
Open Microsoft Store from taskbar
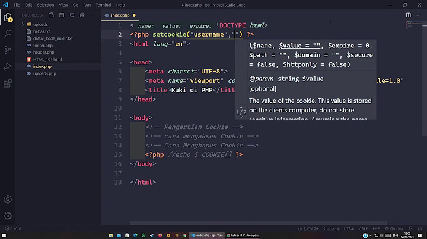[x=127, y=235]
